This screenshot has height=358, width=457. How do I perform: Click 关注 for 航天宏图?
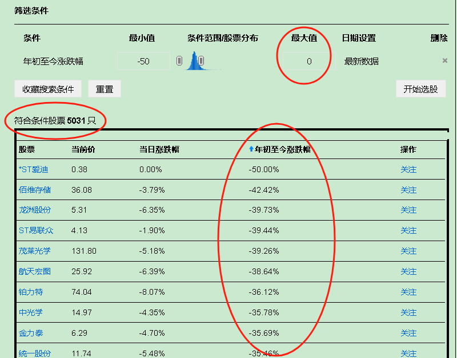pyautogui.click(x=408, y=271)
